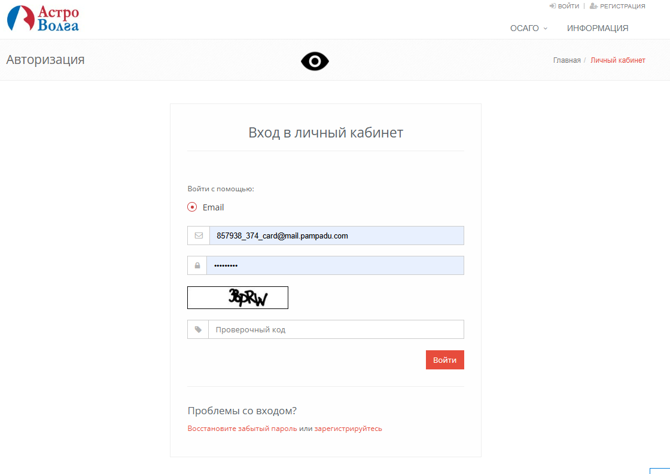Open the РЕГИСТРАЦИЯ link in top bar
This screenshot has height=474, width=670.
(x=622, y=6)
